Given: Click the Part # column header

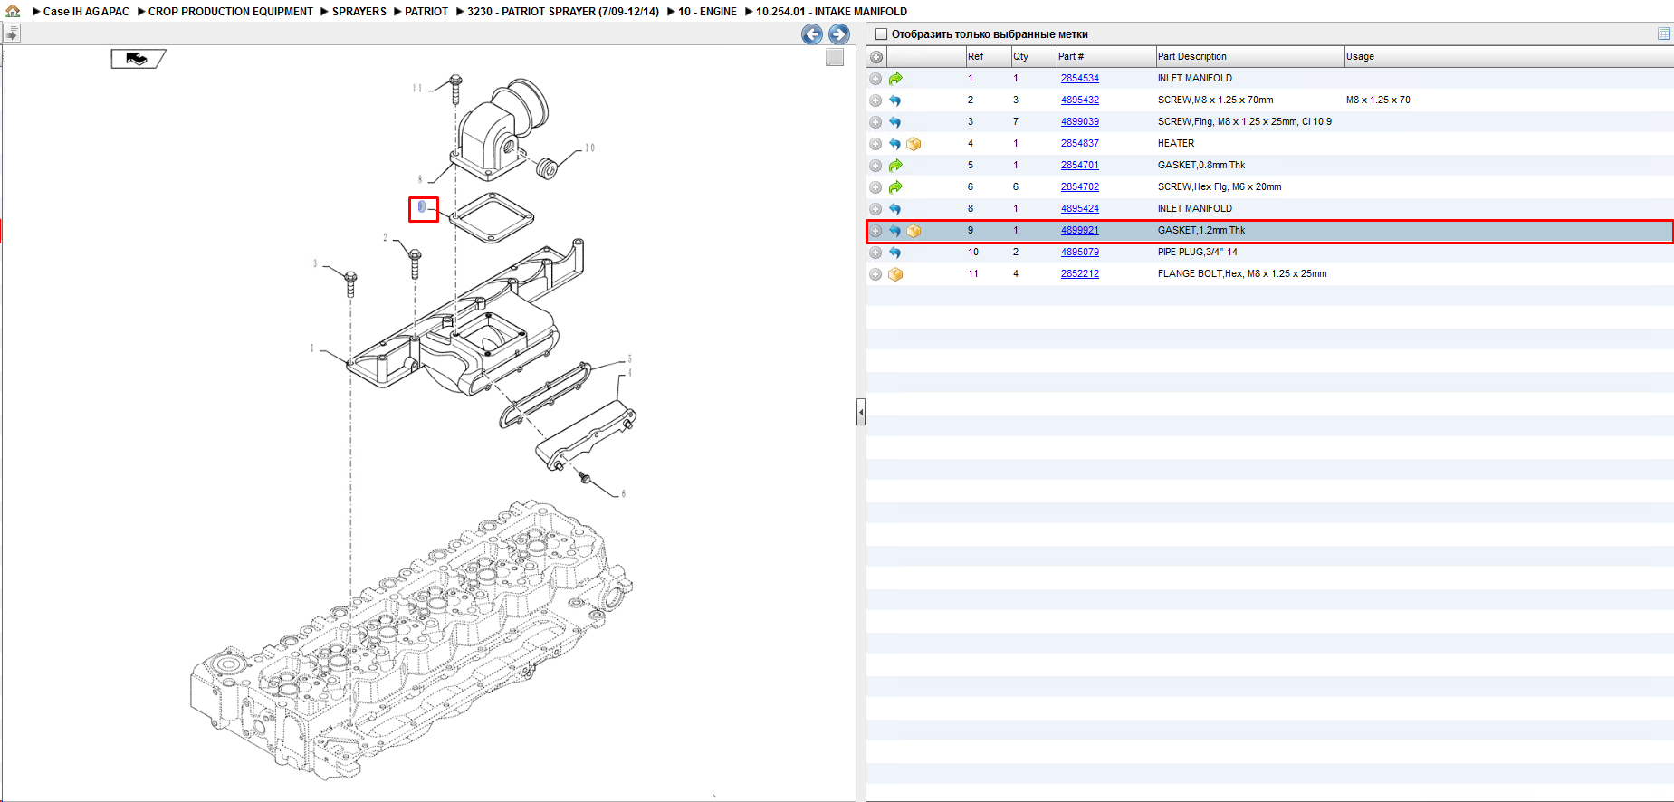Looking at the screenshot, I should [1105, 57].
